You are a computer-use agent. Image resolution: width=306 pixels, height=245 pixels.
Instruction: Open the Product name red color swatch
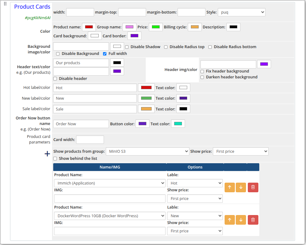point(89,27)
